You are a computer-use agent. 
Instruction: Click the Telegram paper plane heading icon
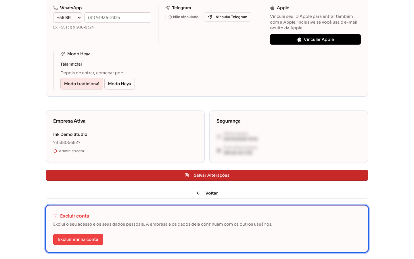(x=168, y=8)
